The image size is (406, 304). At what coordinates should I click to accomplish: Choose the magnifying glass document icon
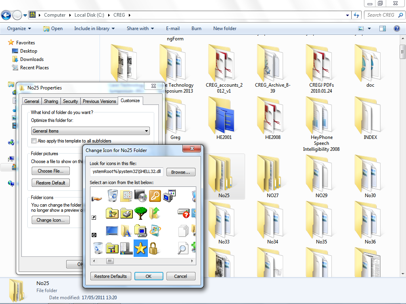pos(183,248)
